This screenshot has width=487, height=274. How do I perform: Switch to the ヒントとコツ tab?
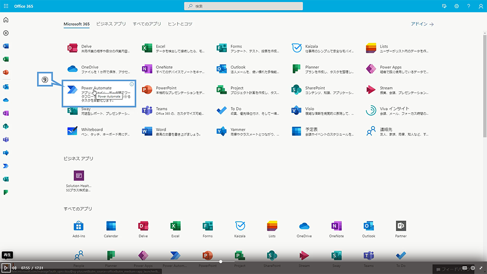pyautogui.click(x=180, y=24)
